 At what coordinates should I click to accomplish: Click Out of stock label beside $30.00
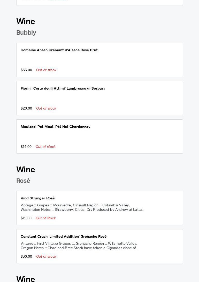coord(46,256)
